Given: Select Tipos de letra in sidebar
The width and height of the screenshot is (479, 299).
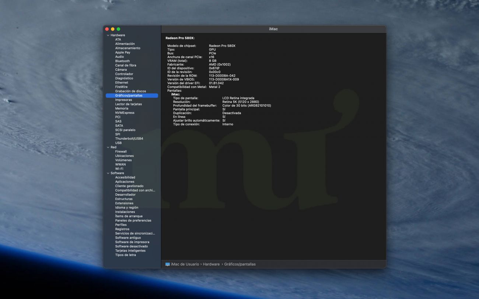Looking at the screenshot, I should [125, 255].
